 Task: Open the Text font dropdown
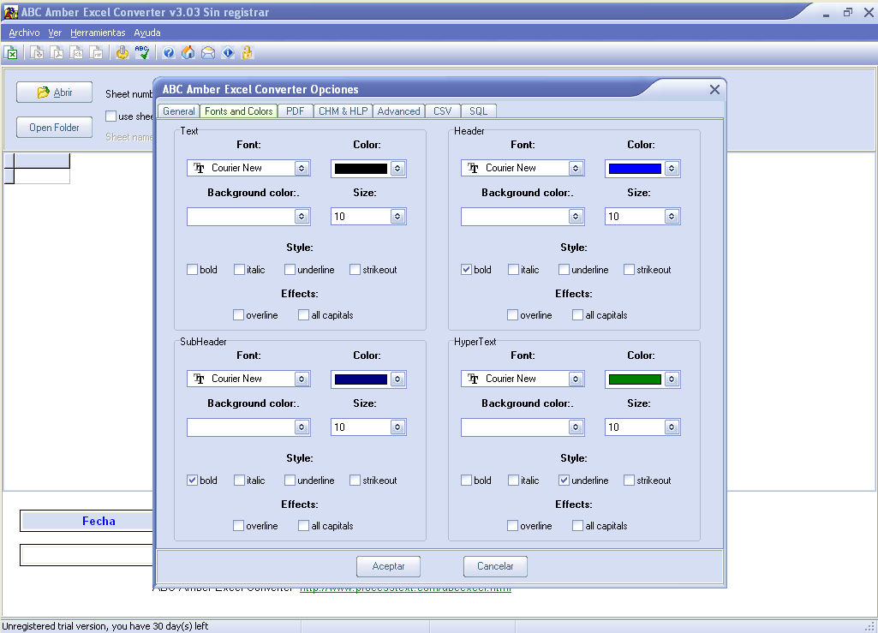pos(302,168)
